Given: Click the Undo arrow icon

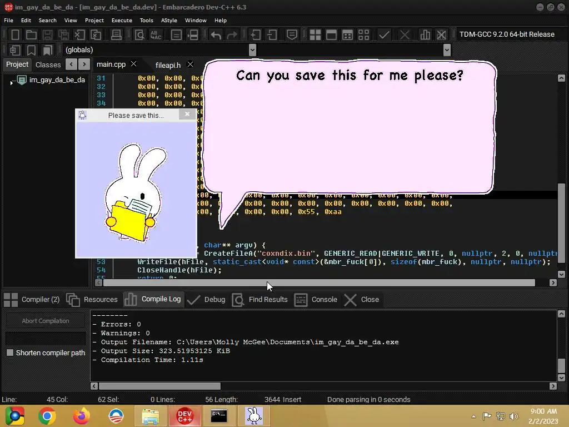Looking at the screenshot, I should click(216, 35).
